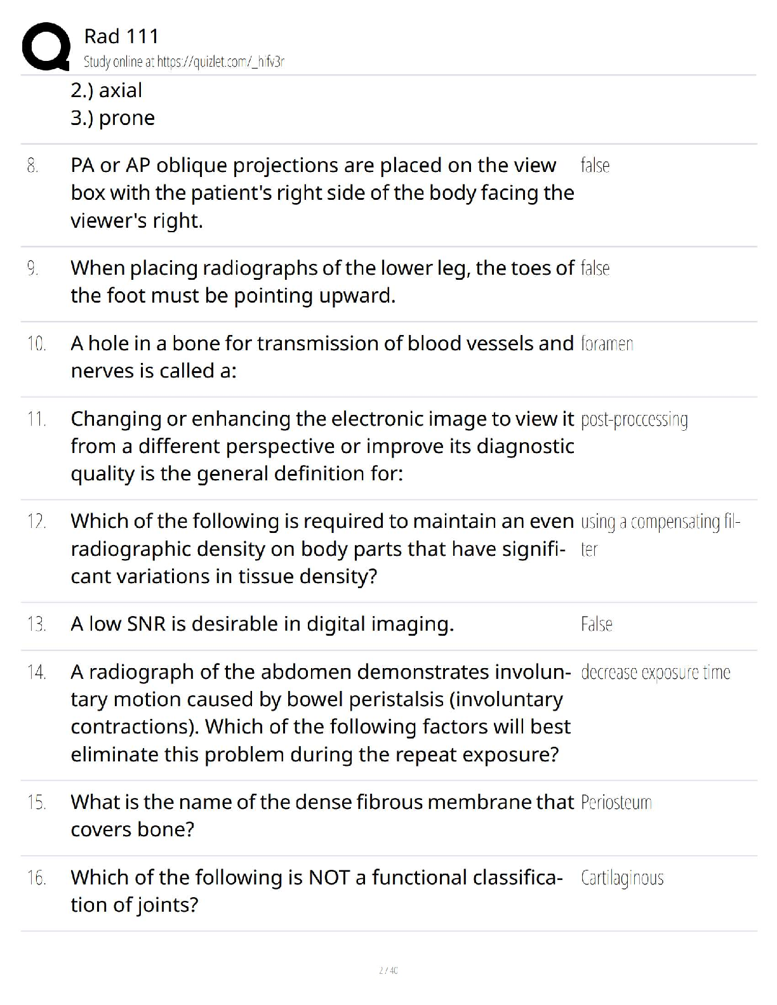
Task: Click question 8 about oblique projections
Action: coord(322,193)
